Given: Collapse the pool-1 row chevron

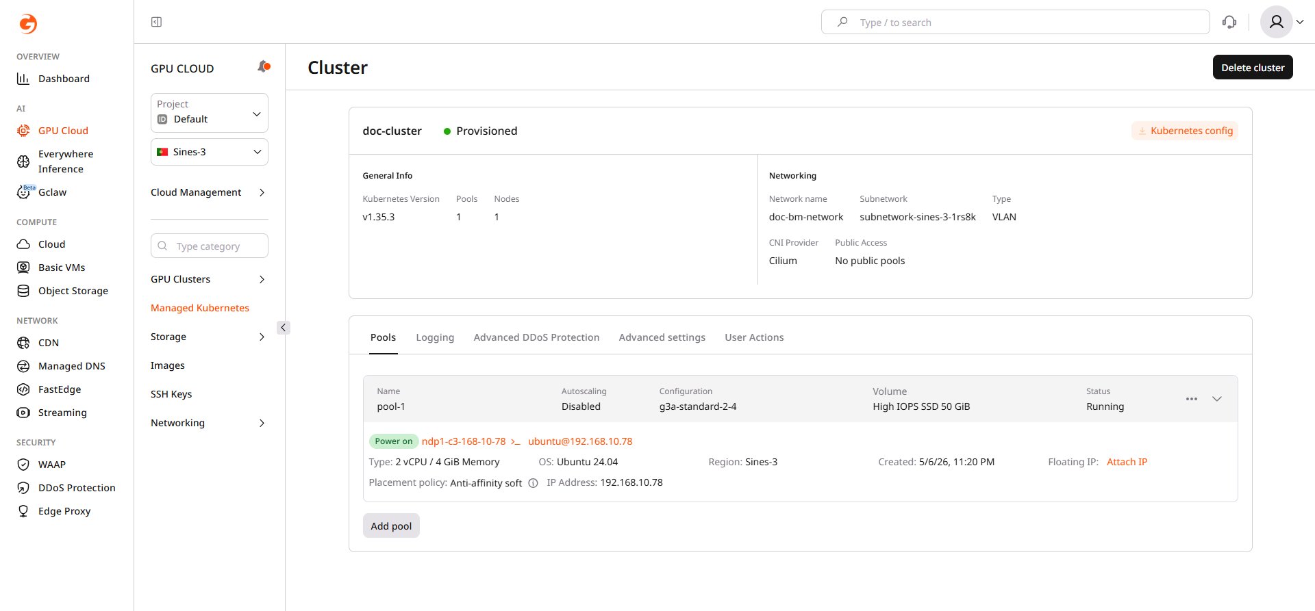Looking at the screenshot, I should (1217, 399).
